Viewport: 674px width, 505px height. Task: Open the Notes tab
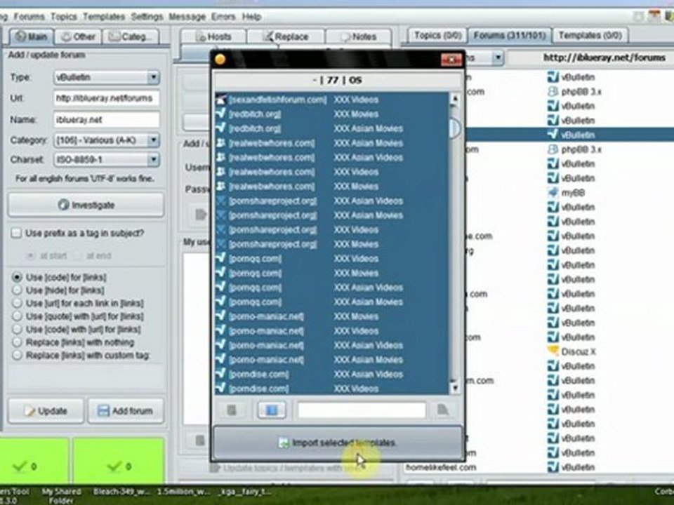(359, 36)
